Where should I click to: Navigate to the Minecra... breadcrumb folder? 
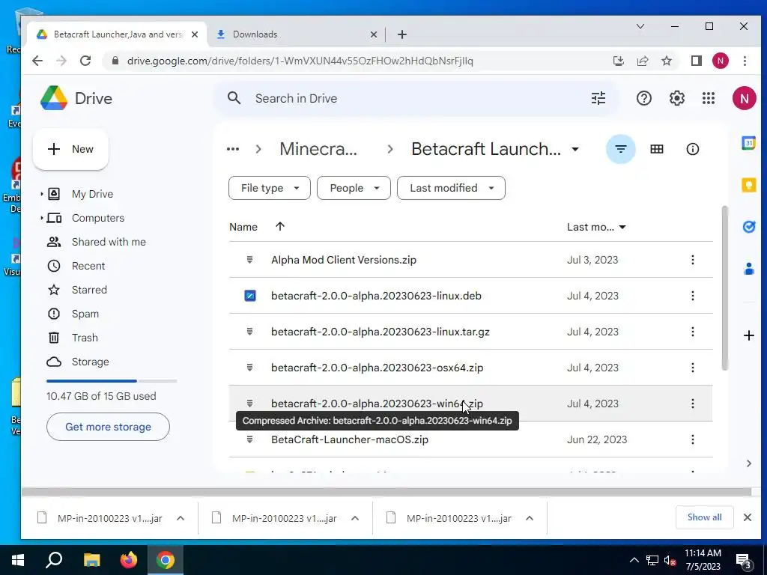pos(318,149)
